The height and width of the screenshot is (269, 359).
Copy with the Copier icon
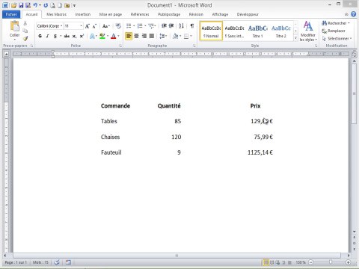tap(25, 31)
